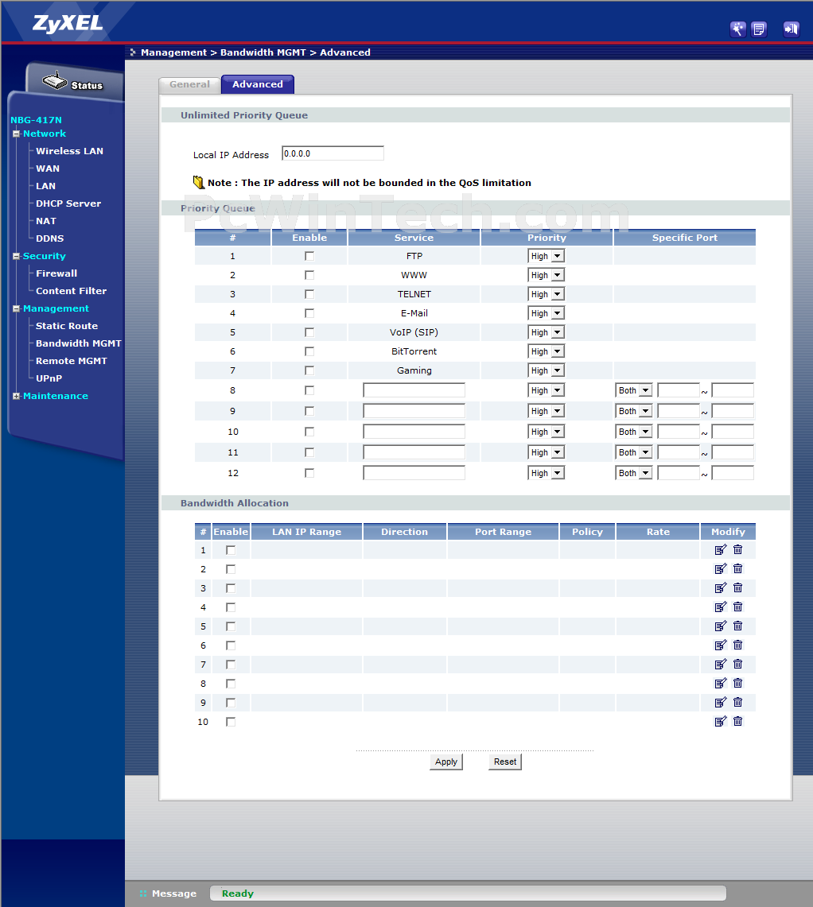Delete bandwidth allocation rule 6

tap(737, 645)
